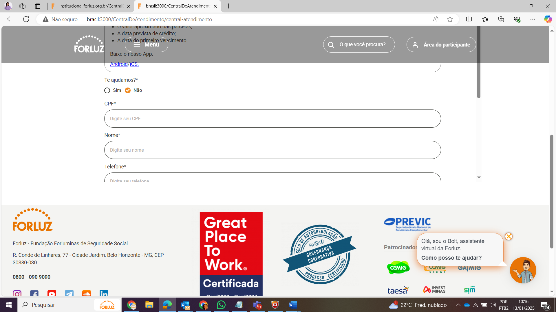Image resolution: width=556 pixels, height=312 pixels.
Task: Click the LinkedIn footer icon
Action: pos(104,294)
